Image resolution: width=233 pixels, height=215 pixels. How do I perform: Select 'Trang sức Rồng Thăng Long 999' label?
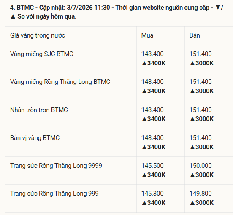(x=54, y=193)
